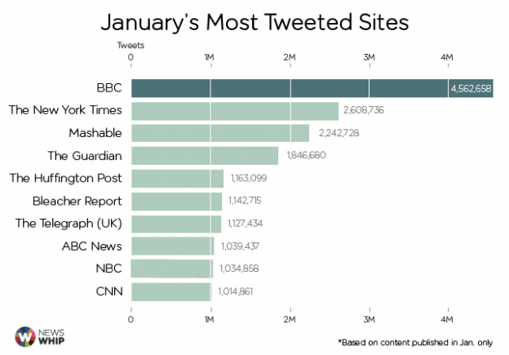Click the 4,562,658 value on BBC bar

coord(470,88)
